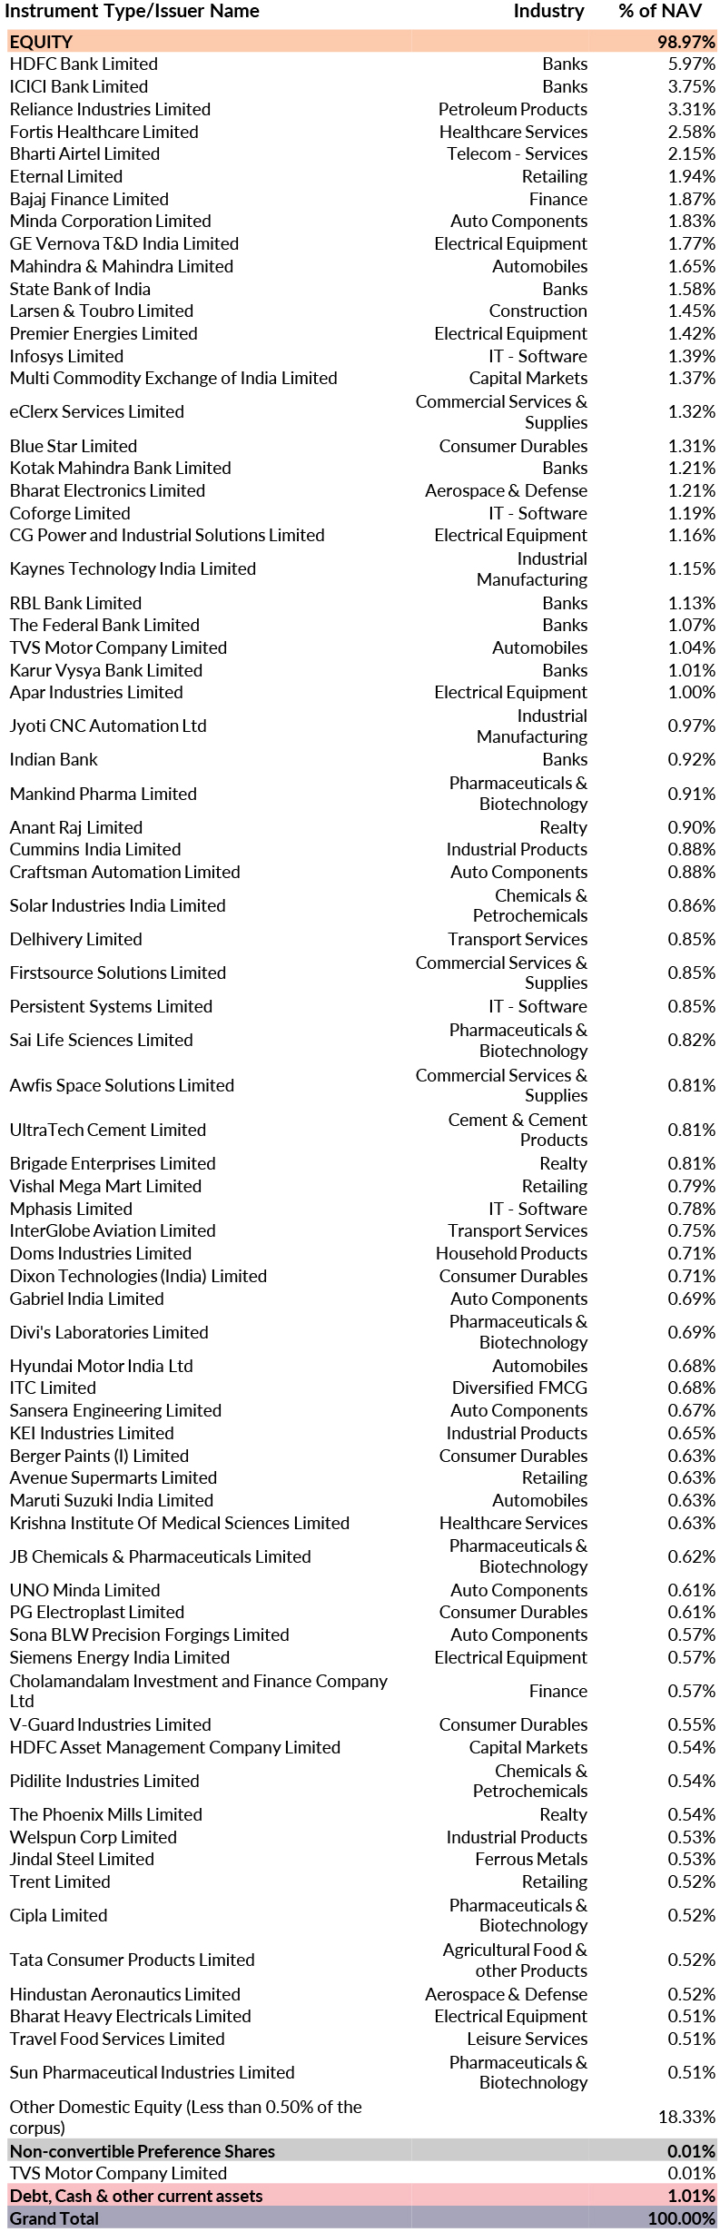Click the 98.97% equity NAV value
720x2232 pixels.
685,42
